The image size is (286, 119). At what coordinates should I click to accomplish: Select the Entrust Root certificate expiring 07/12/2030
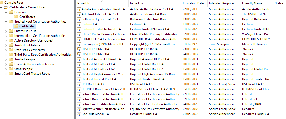tap(104, 99)
